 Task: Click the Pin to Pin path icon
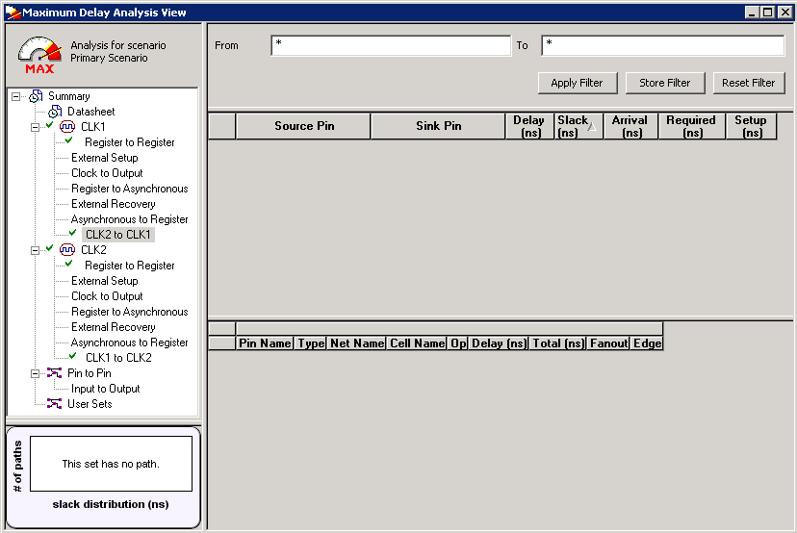tap(55, 373)
